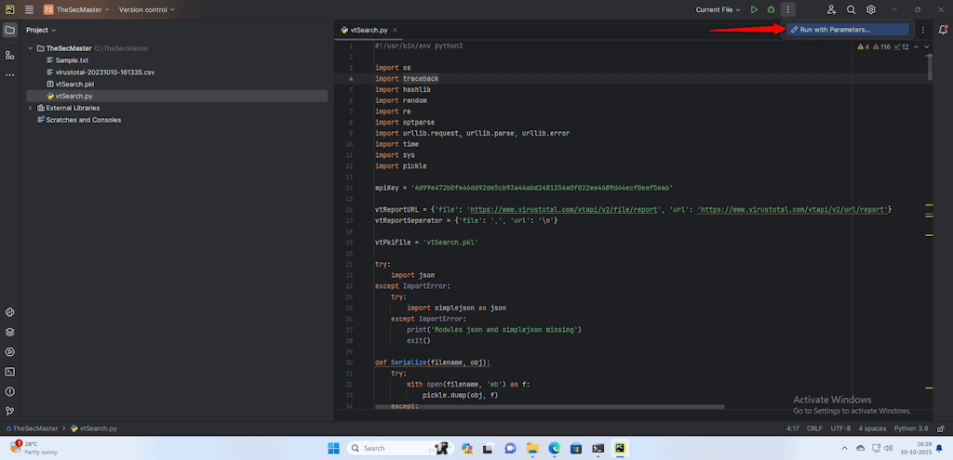Viewport: 953px width, 460px height.
Task: Open the Notifications bell in PyCharm
Action: [x=944, y=30]
